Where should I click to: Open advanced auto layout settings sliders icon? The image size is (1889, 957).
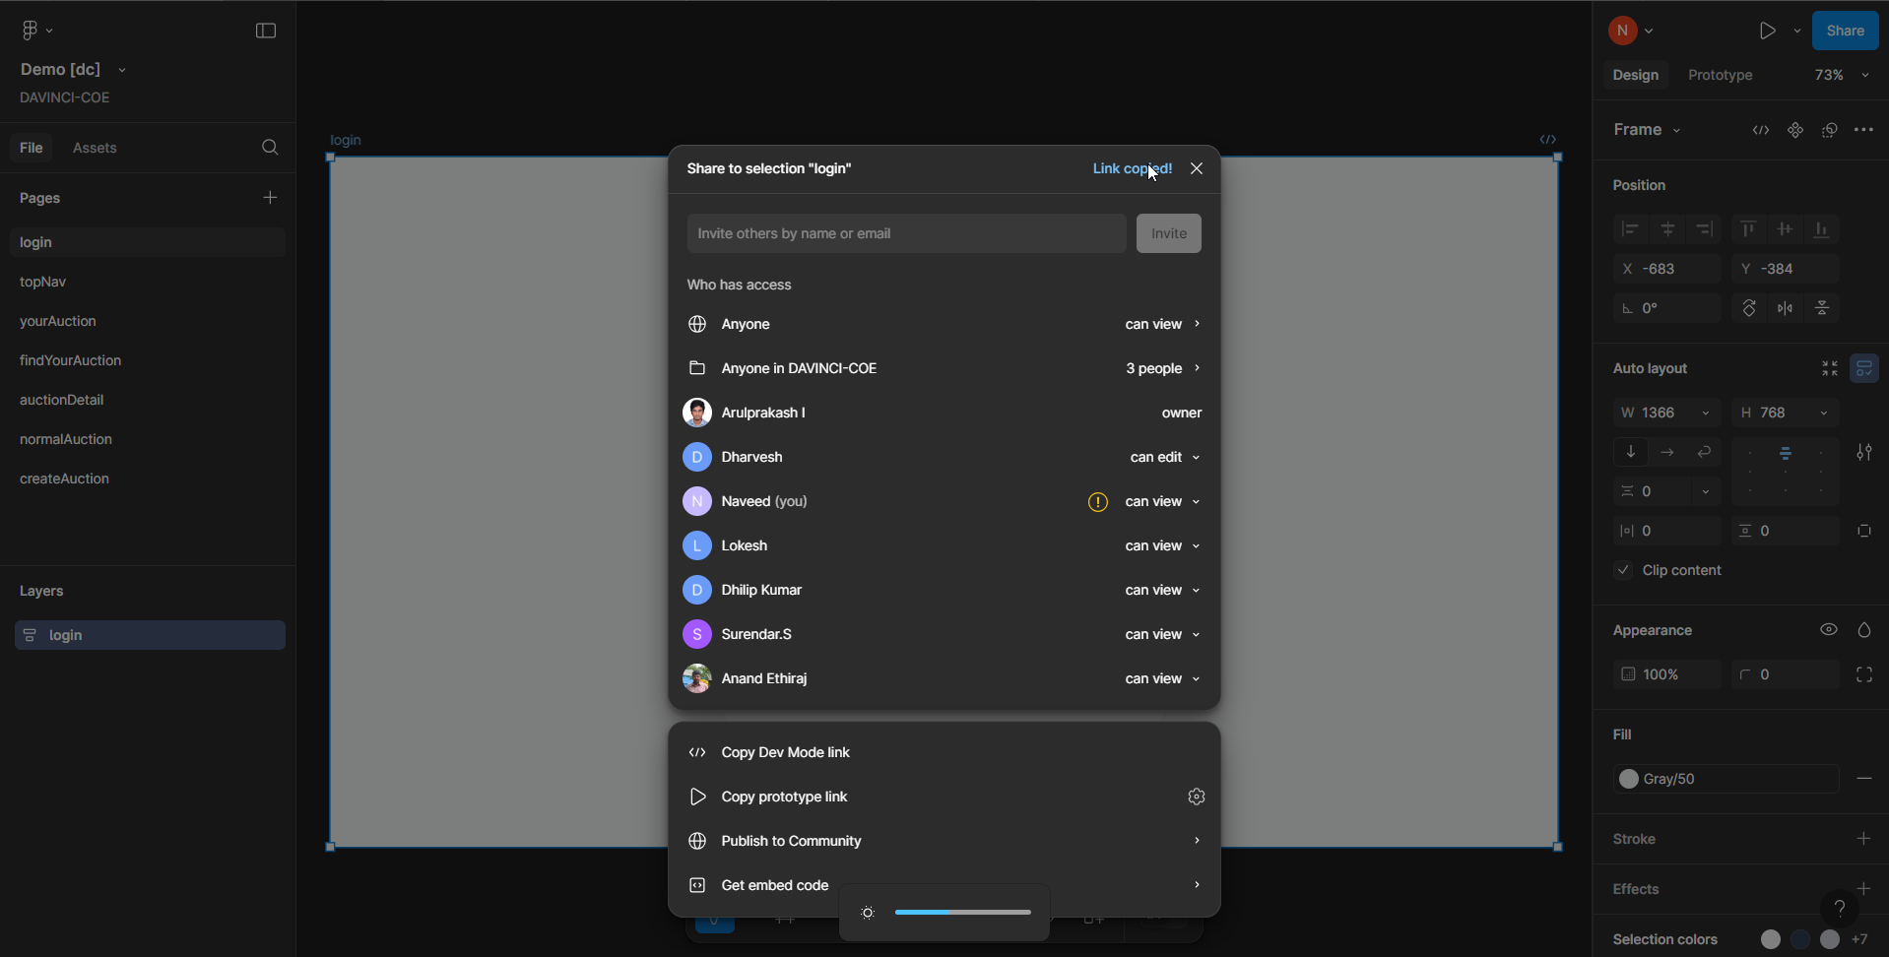tap(1866, 453)
